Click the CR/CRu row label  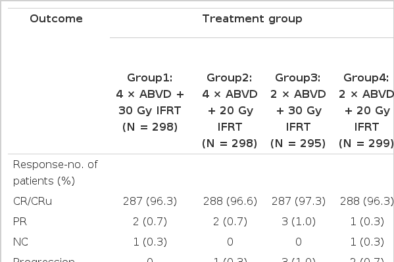(x=32, y=202)
